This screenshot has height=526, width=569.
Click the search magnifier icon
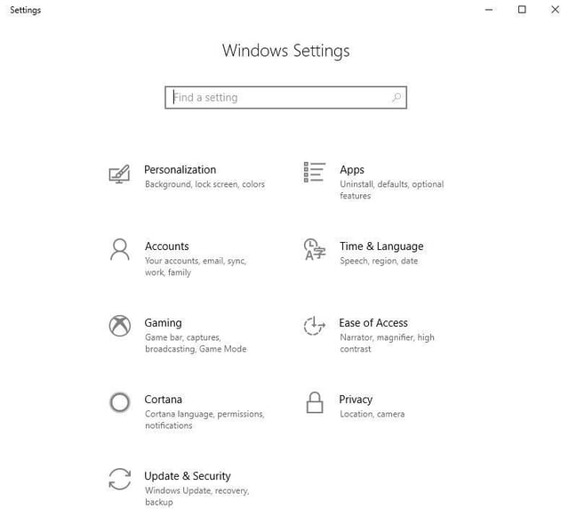click(397, 97)
